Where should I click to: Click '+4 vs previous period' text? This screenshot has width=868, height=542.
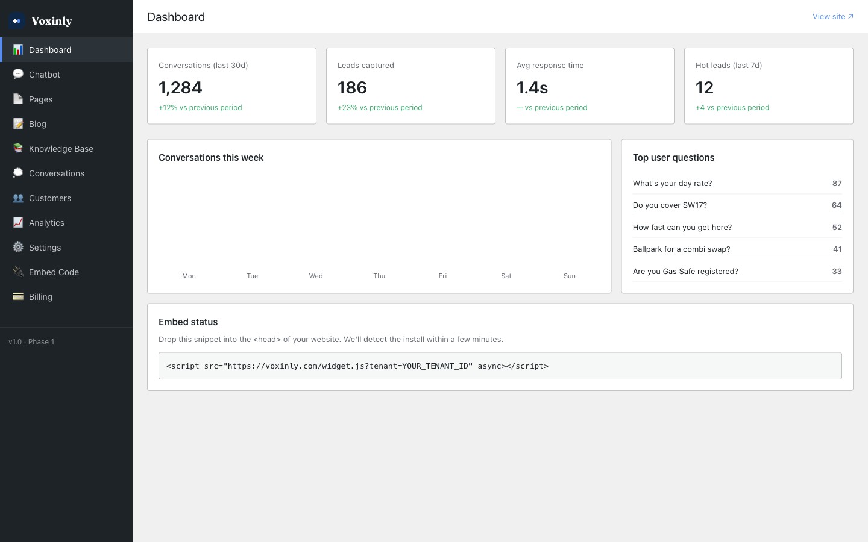[732, 108]
